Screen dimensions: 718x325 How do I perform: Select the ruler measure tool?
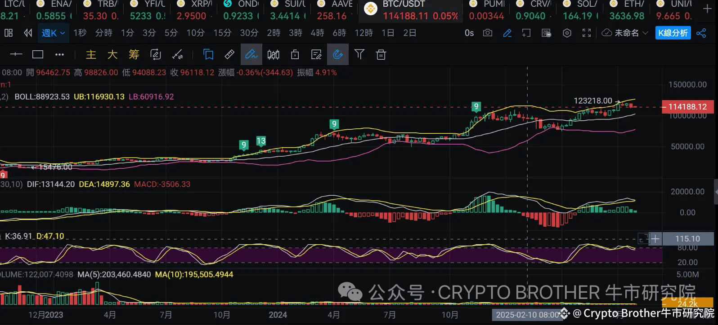point(229,54)
